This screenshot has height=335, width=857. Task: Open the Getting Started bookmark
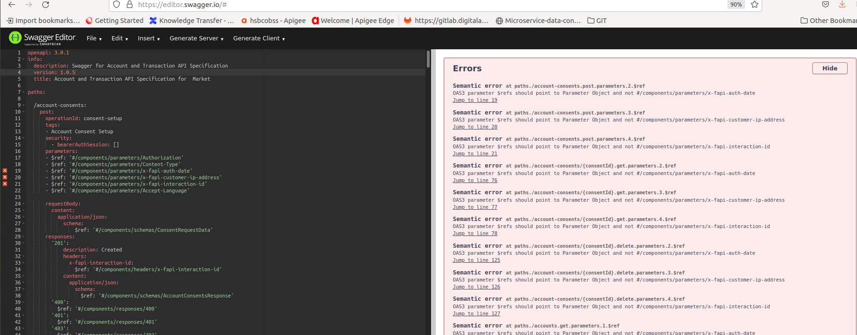pyautogui.click(x=115, y=21)
